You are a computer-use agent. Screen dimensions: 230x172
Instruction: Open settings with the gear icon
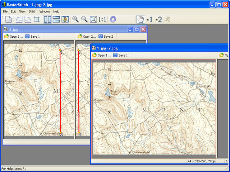[113, 19]
